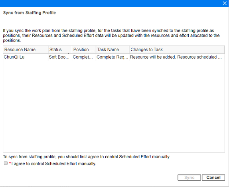229x187 pixels.
Task: Click the empty area of the results table
Action: point(114,106)
